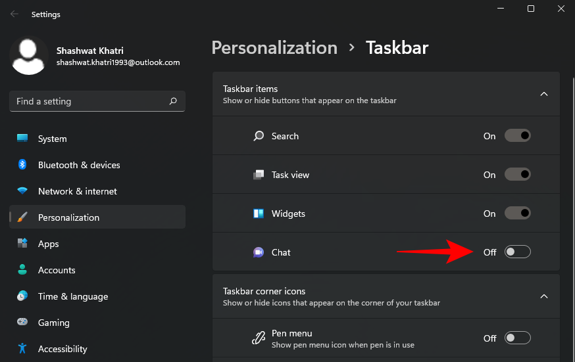Go back to Personalization via breadcrumb
This screenshot has width=575, height=362.
[x=274, y=48]
